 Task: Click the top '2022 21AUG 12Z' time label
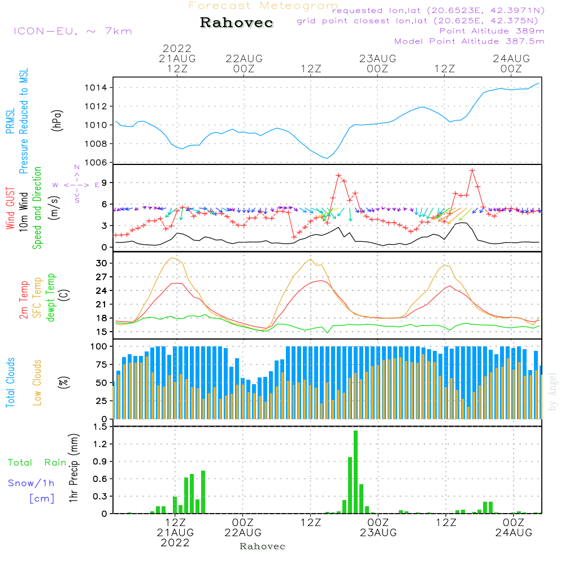[177, 58]
